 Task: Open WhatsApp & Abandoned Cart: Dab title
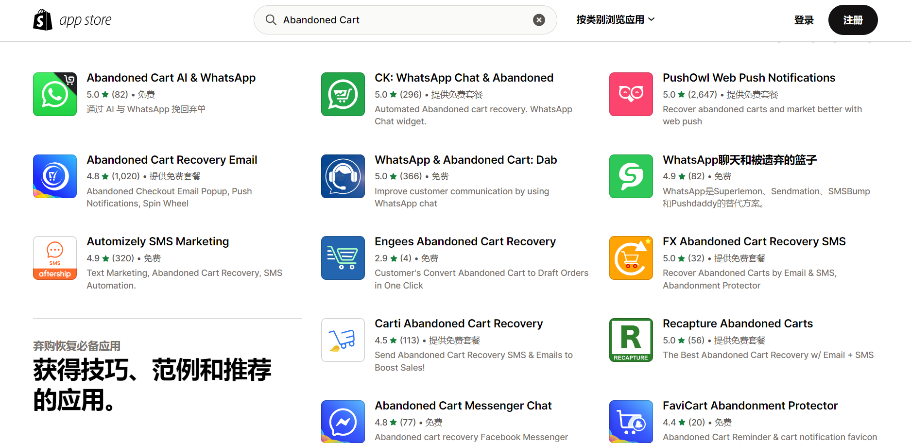(466, 160)
